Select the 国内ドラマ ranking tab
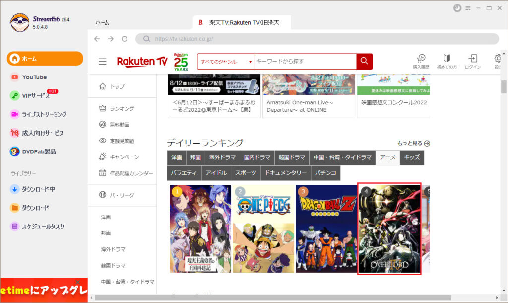508x303 pixels. [257, 157]
